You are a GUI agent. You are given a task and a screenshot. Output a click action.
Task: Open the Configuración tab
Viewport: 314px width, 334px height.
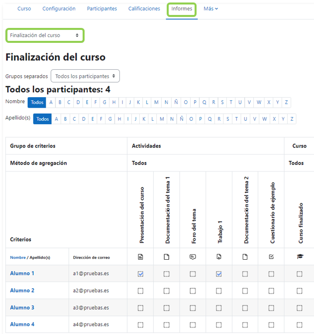coord(59,9)
